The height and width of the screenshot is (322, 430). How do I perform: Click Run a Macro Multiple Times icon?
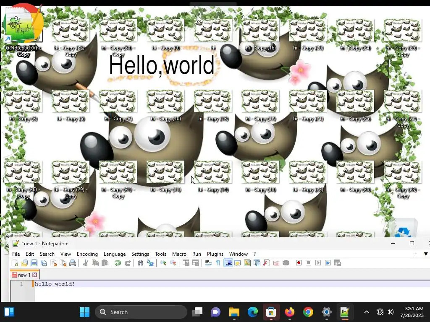tap(328, 263)
